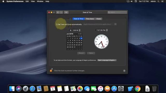Click the Revert button
This screenshot has height=93, width=166.
tap(81, 53)
